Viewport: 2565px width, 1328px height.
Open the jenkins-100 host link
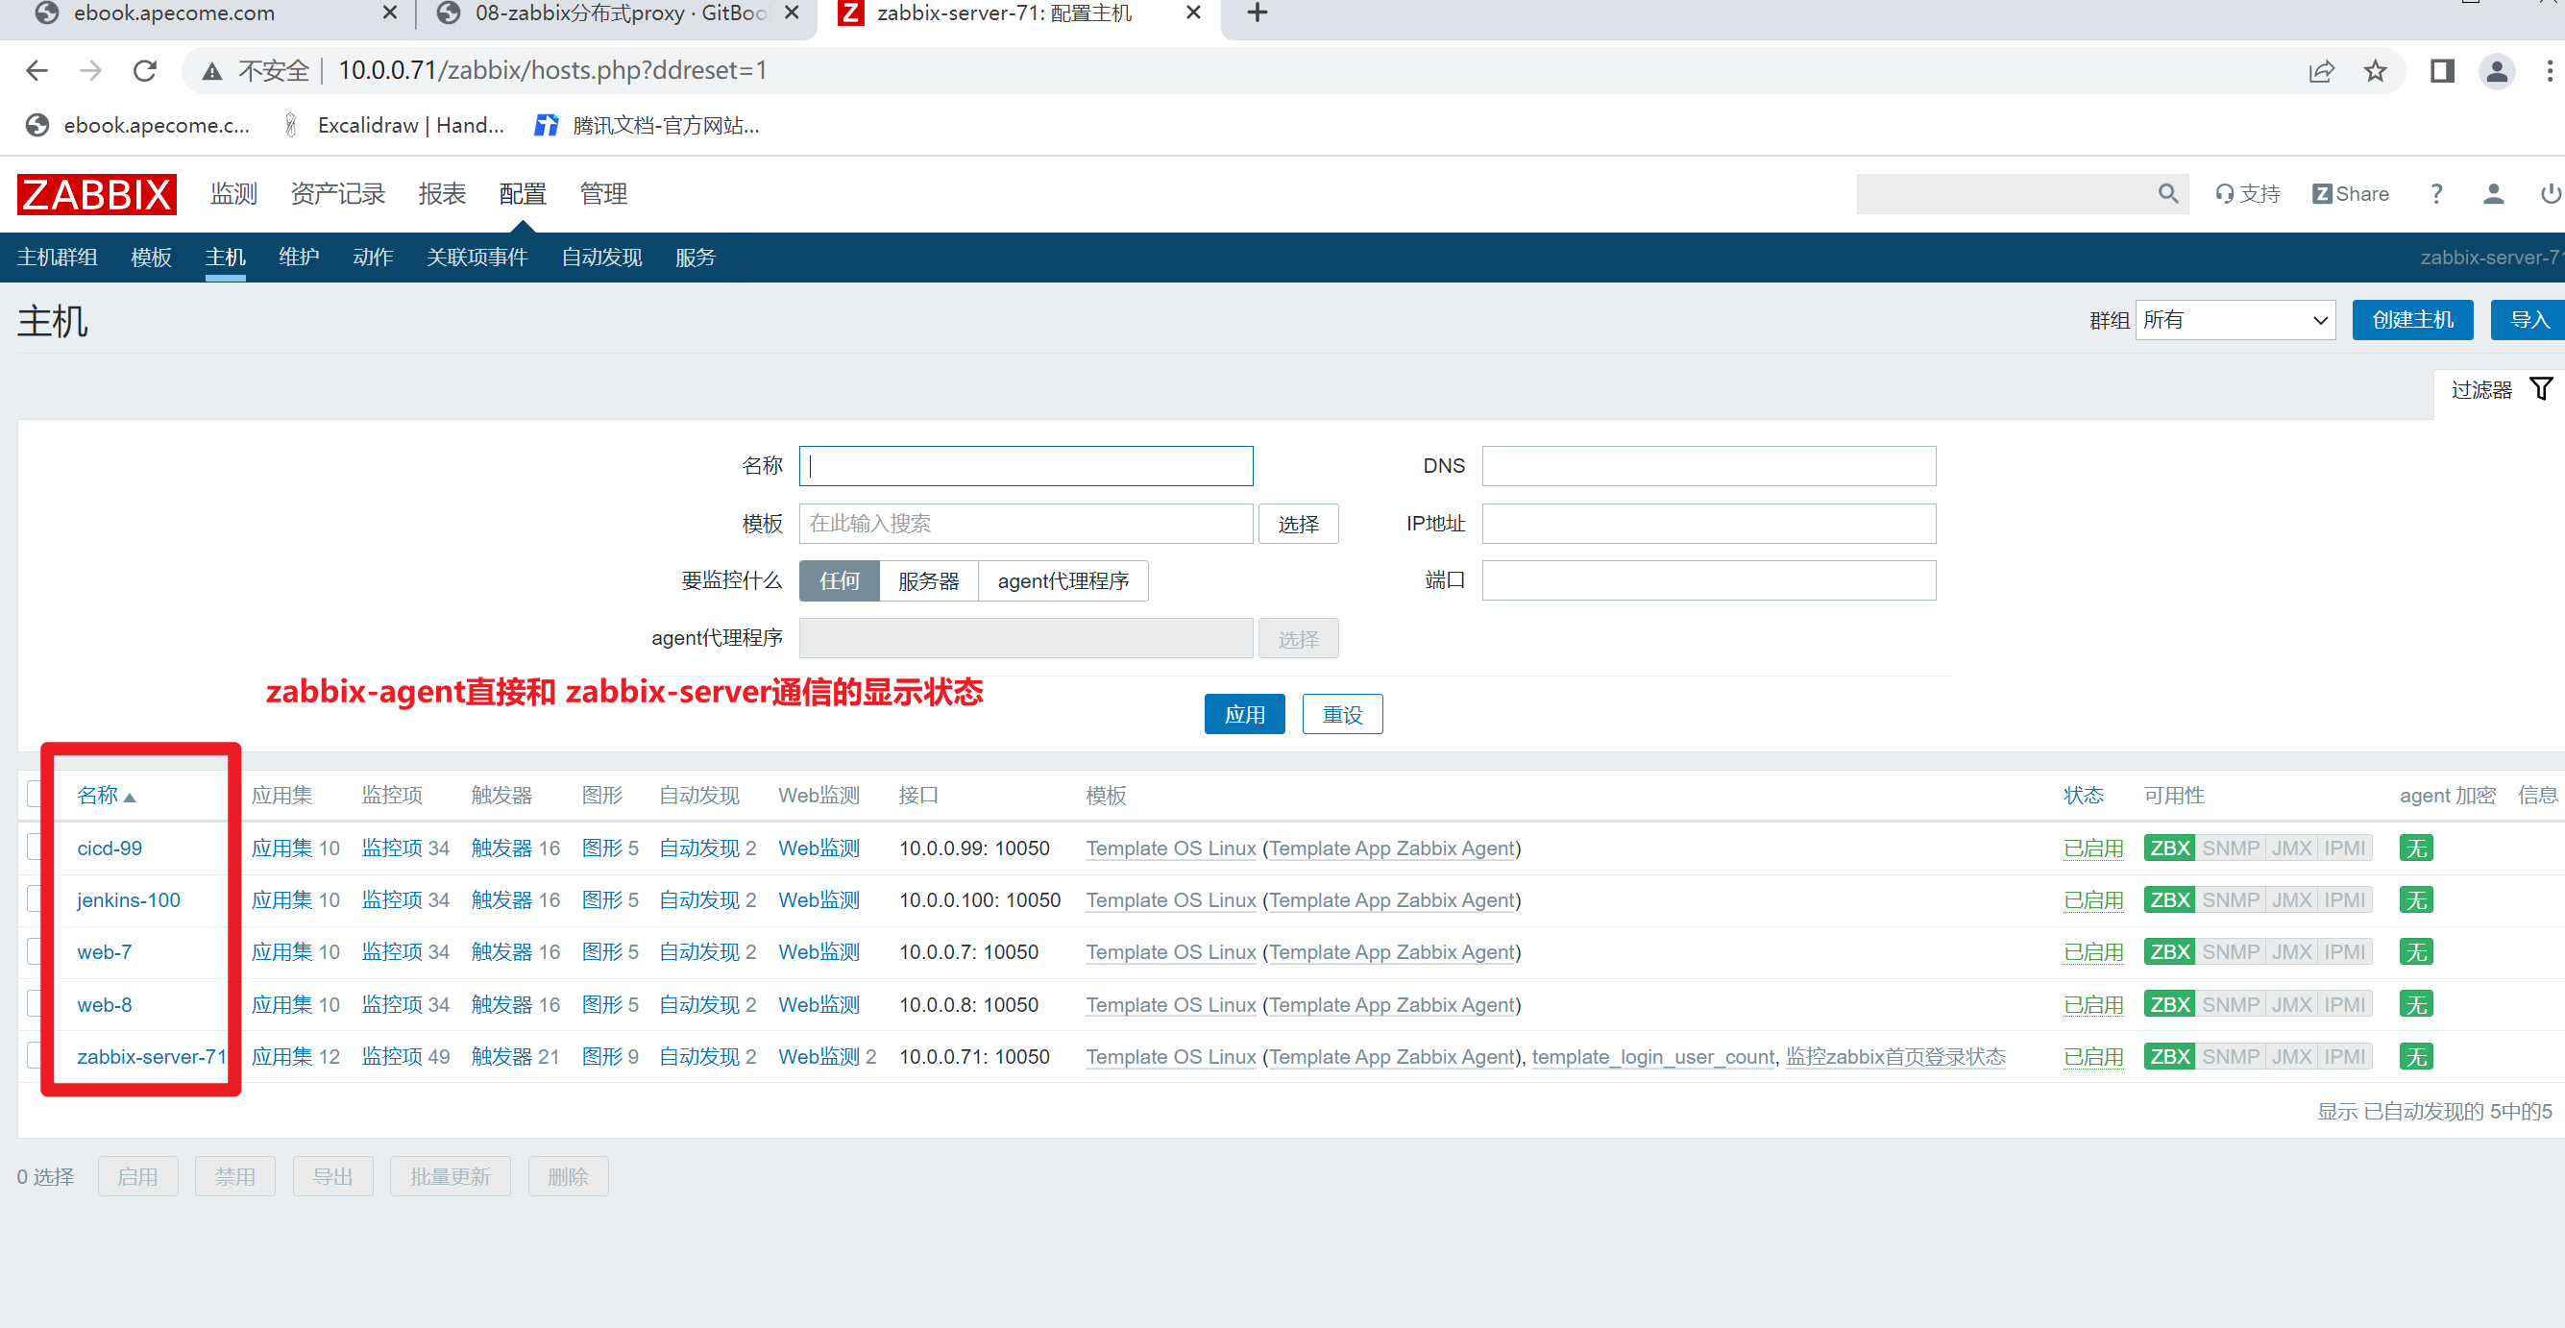tap(129, 899)
